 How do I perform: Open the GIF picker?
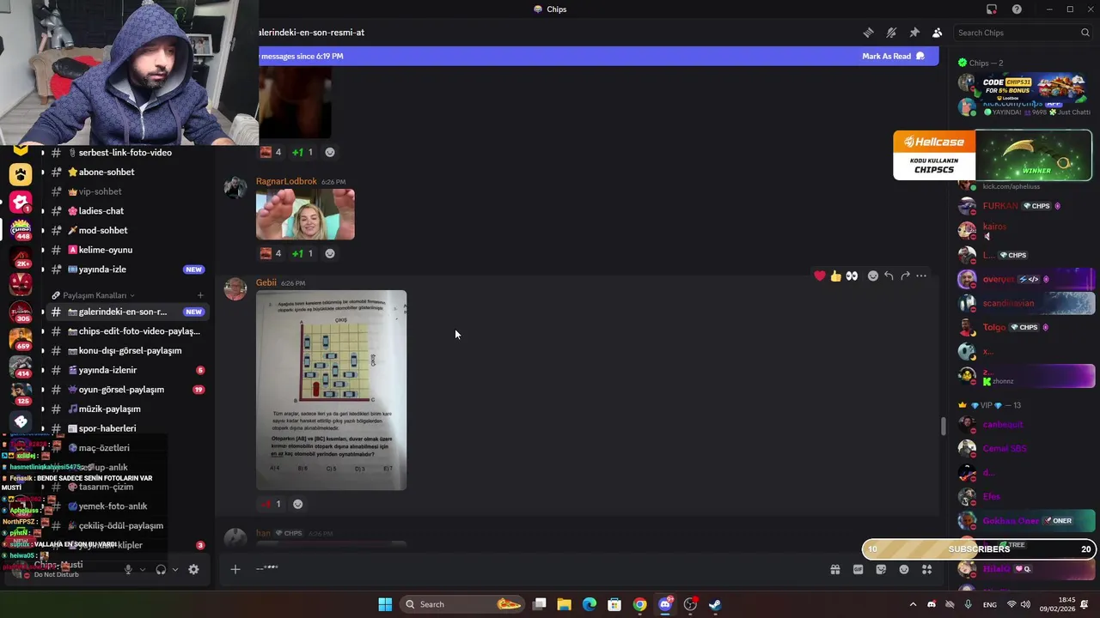[858, 569]
